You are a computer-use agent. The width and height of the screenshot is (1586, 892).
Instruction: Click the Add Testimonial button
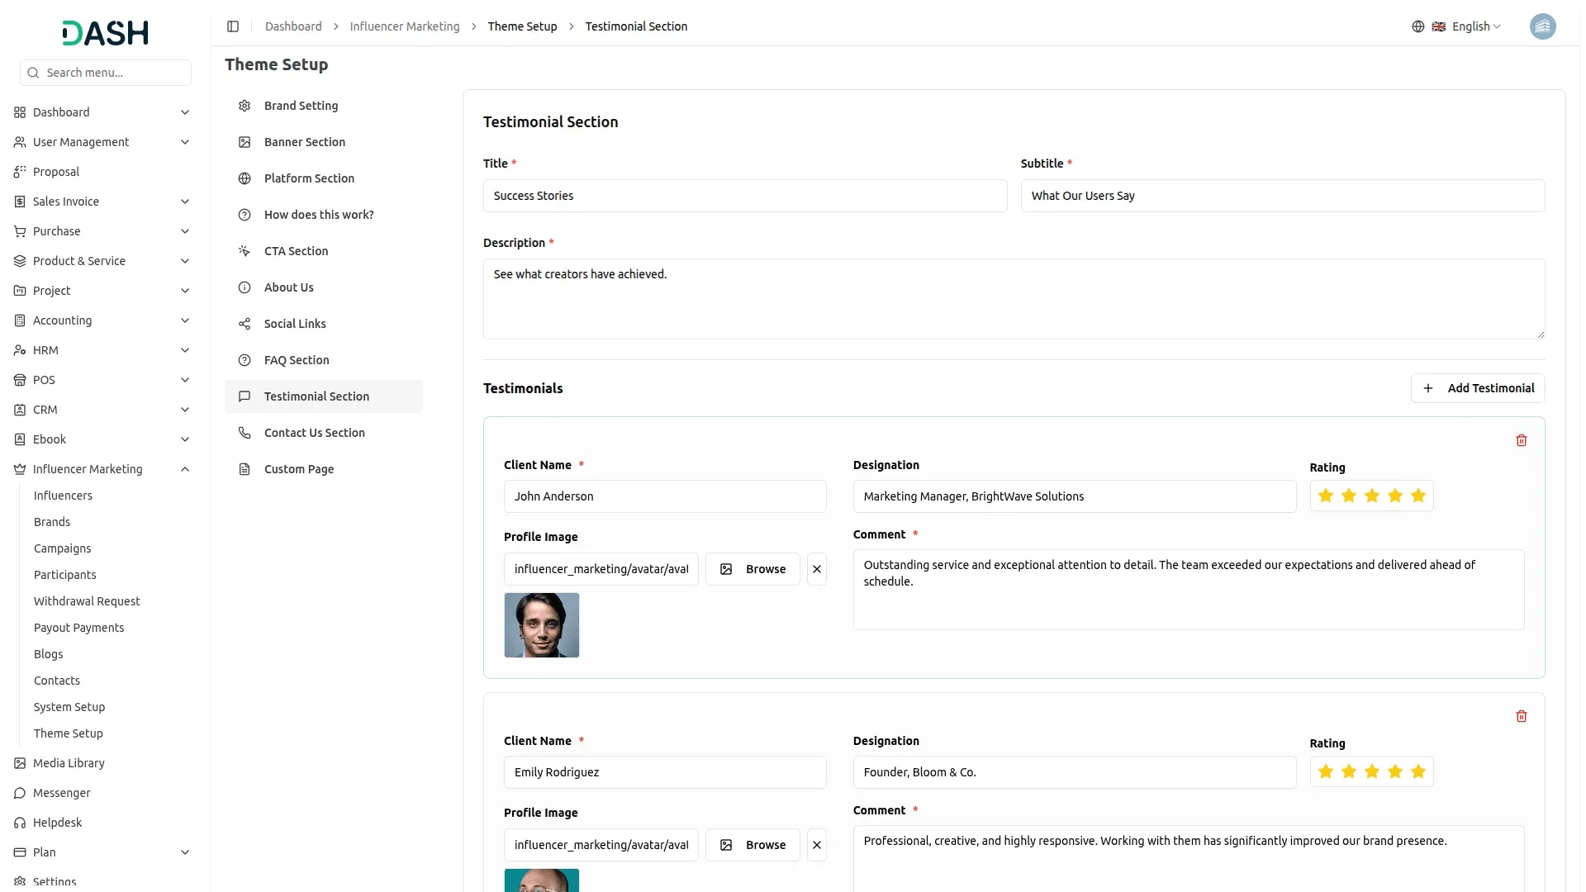click(x=1477, y=388)
